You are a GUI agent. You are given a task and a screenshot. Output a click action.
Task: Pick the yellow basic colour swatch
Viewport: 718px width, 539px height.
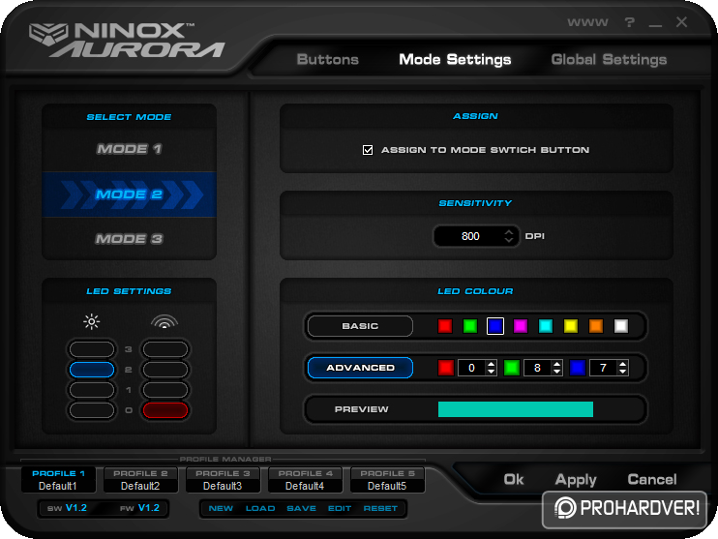tap(571, 326)
